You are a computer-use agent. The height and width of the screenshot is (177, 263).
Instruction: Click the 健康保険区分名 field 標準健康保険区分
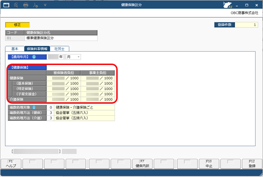61,38
